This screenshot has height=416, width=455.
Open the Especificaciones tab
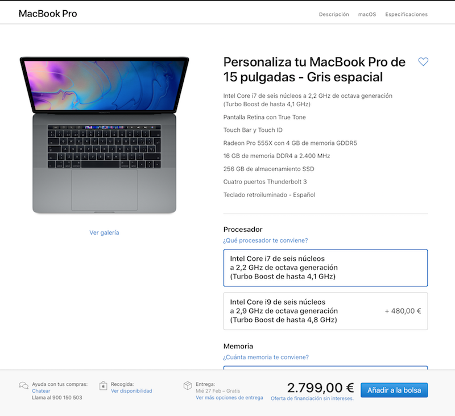pos(406,14)
